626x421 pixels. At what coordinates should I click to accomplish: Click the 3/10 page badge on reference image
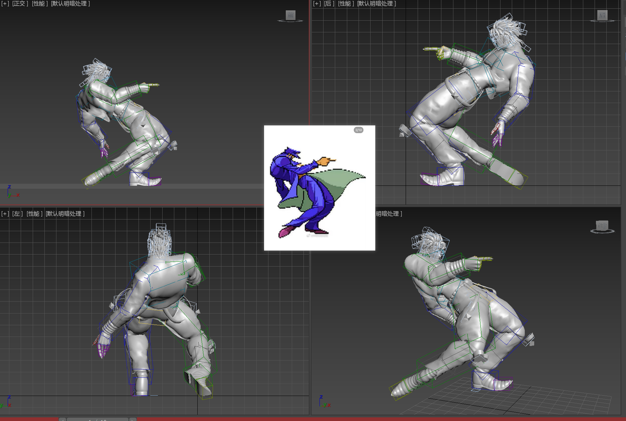[x=359, y=130]
